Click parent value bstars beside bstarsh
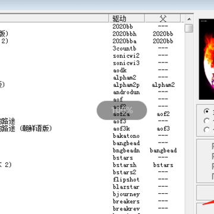214x214 pixels. 163,165
